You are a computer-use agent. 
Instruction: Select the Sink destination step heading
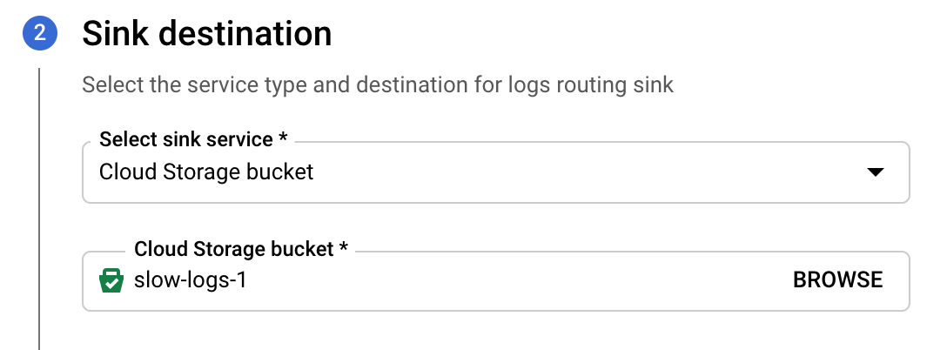tap(206, 34)
